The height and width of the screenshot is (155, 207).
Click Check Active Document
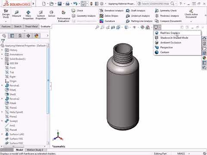191,14
